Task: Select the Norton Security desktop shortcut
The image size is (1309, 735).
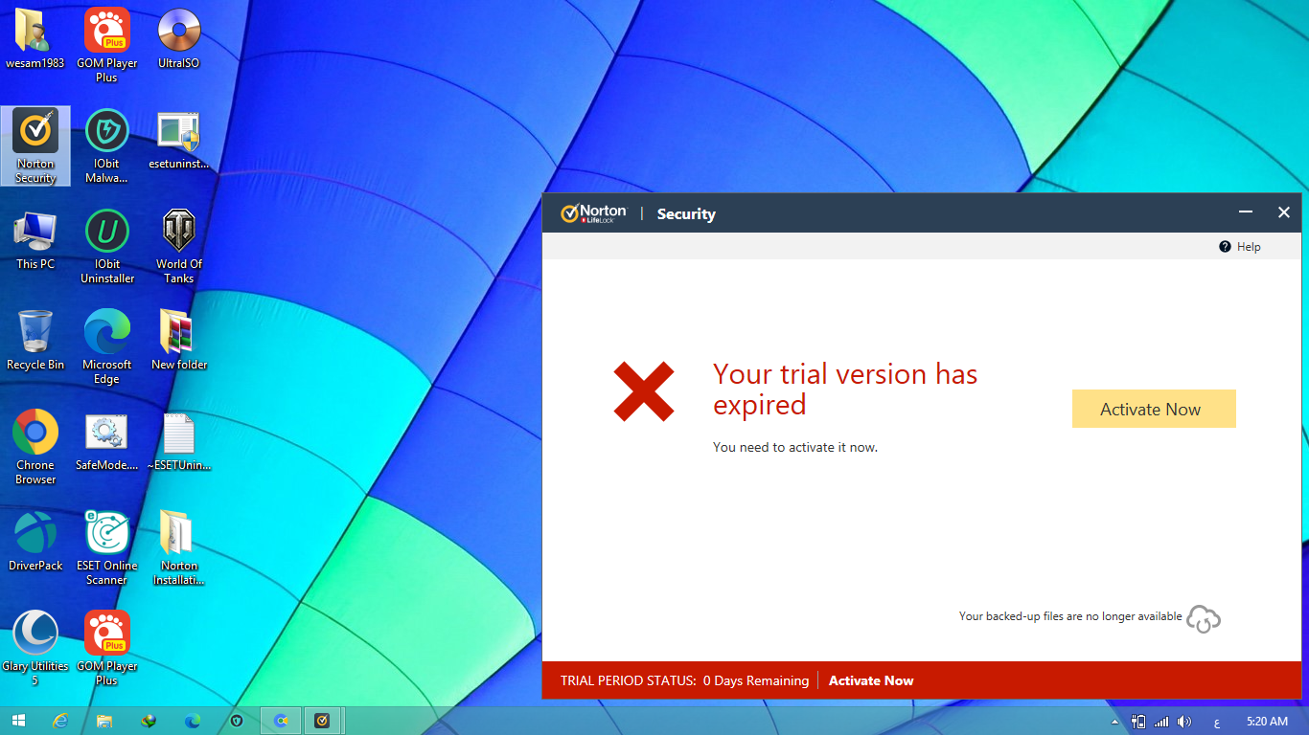Action: tap(35, 145)
